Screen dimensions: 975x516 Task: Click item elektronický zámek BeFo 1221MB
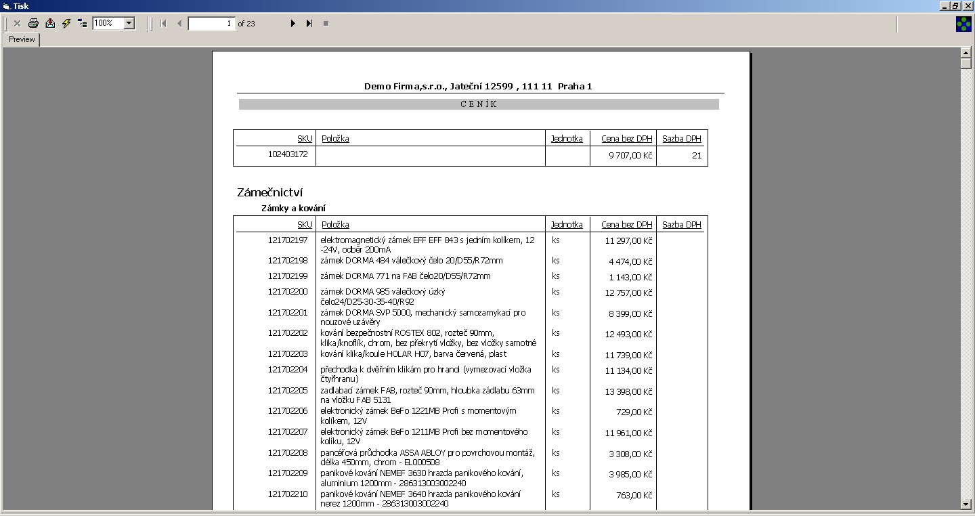click(418, 415)
